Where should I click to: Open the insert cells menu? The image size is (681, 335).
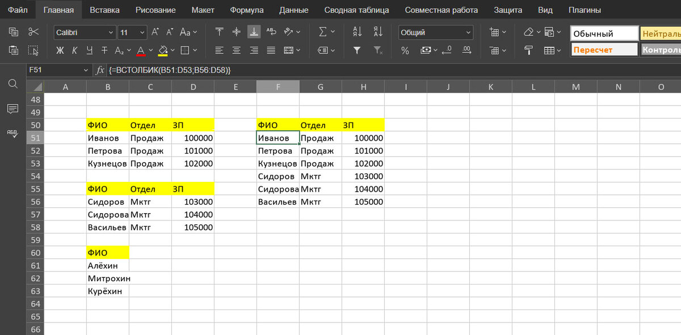tap(498, 32)
